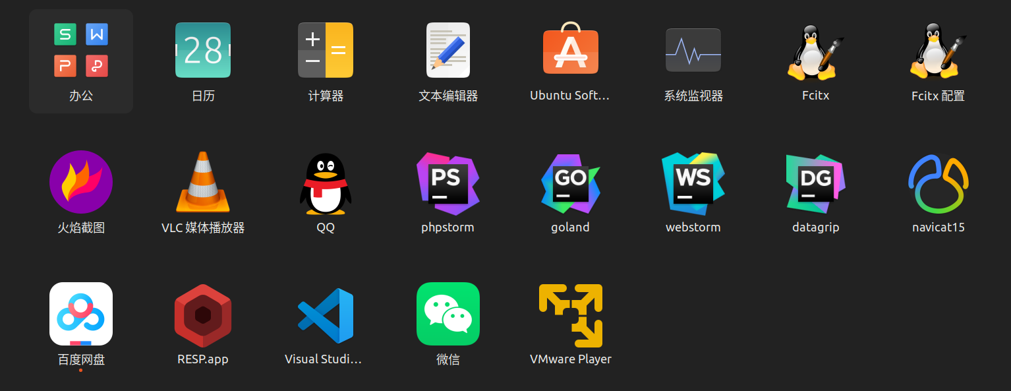Viewport: 1011px width, 391px height.
Task: Open the 微信 WeChat app
Action: tap(448, 314)
